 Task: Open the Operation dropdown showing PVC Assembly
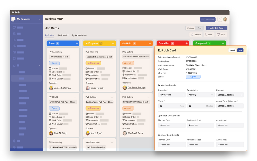coord(171,95)
